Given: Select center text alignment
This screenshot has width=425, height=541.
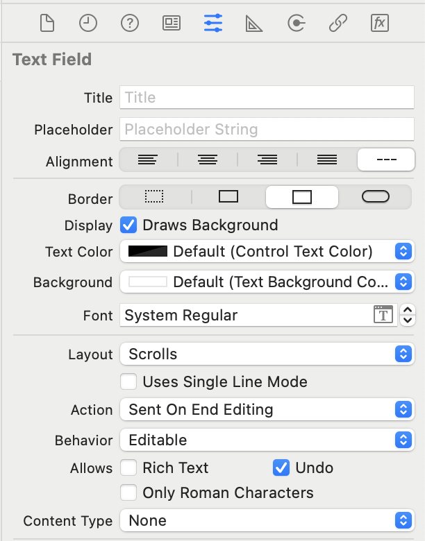Looking at the screenshot, I should pyautogui.click(x=207, y=160).
